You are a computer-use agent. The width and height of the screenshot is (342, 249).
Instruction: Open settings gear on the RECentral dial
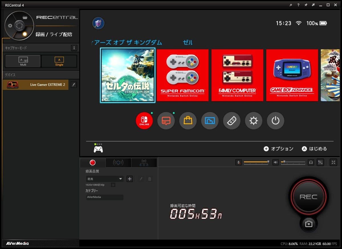pos(10,26)
